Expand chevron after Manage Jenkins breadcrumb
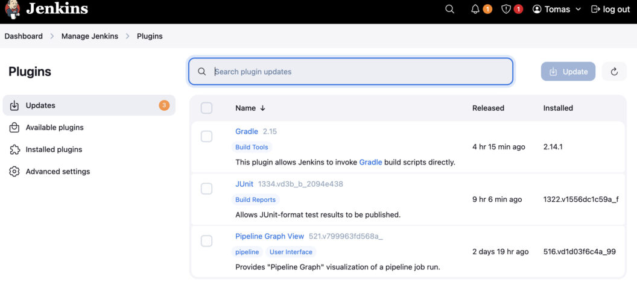This screenshot has height=294, width=637. 127,36
